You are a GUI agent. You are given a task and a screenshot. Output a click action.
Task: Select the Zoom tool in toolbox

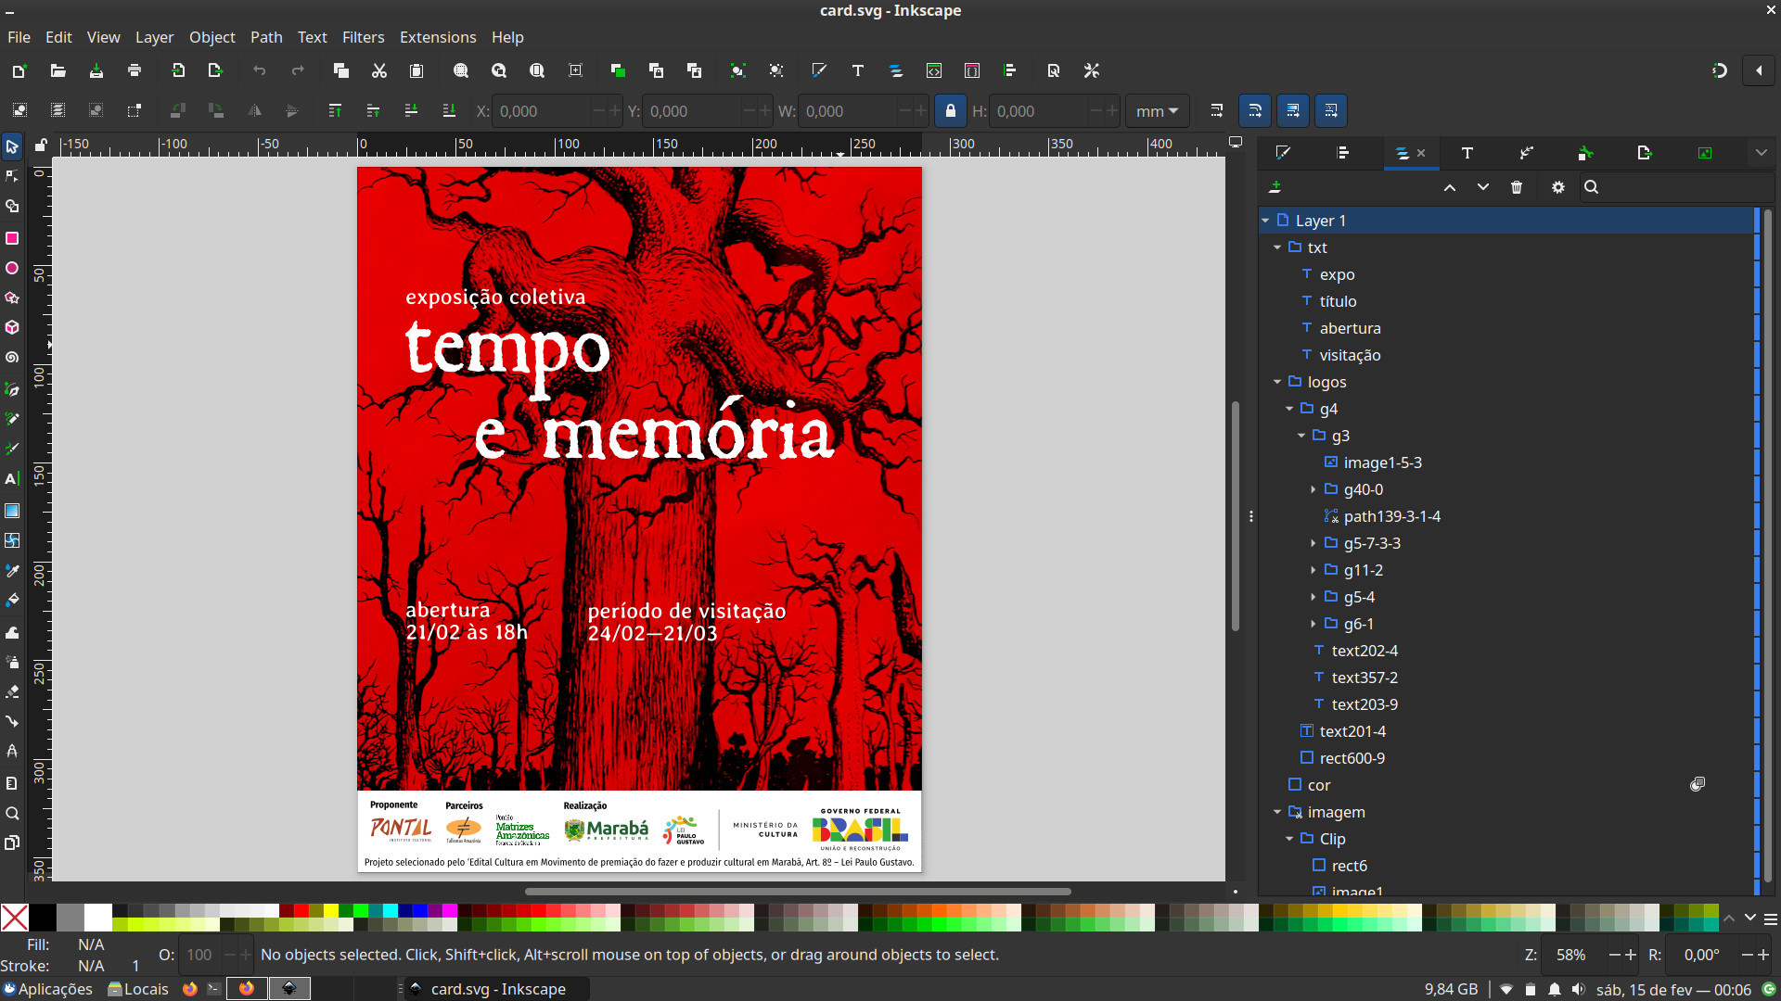click(x=12, y=813)
